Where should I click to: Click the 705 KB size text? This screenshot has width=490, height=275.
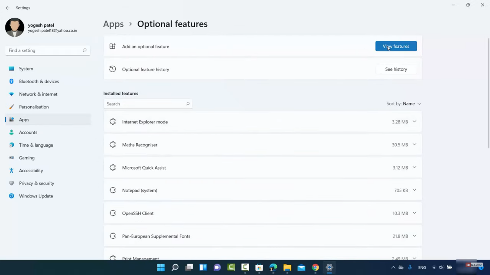pos(401,190)
